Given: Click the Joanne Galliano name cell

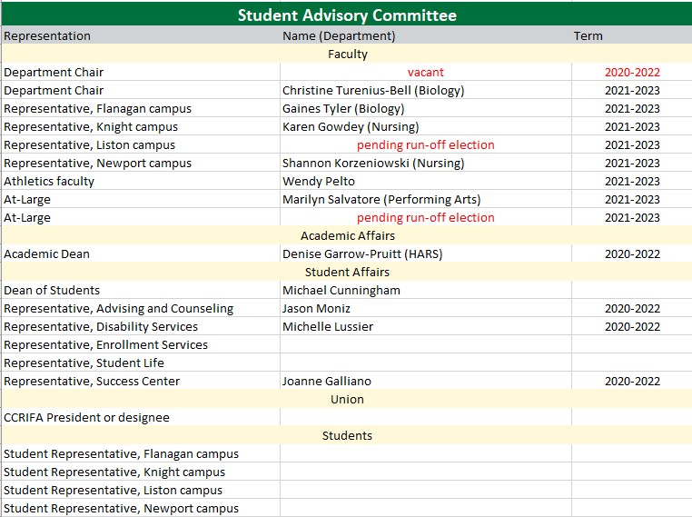Looking at the screenshot, I should coord(327,382).
